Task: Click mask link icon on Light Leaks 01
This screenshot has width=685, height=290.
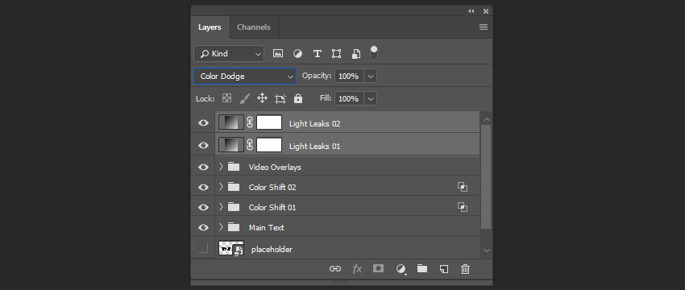Action: tap(250, 145)
